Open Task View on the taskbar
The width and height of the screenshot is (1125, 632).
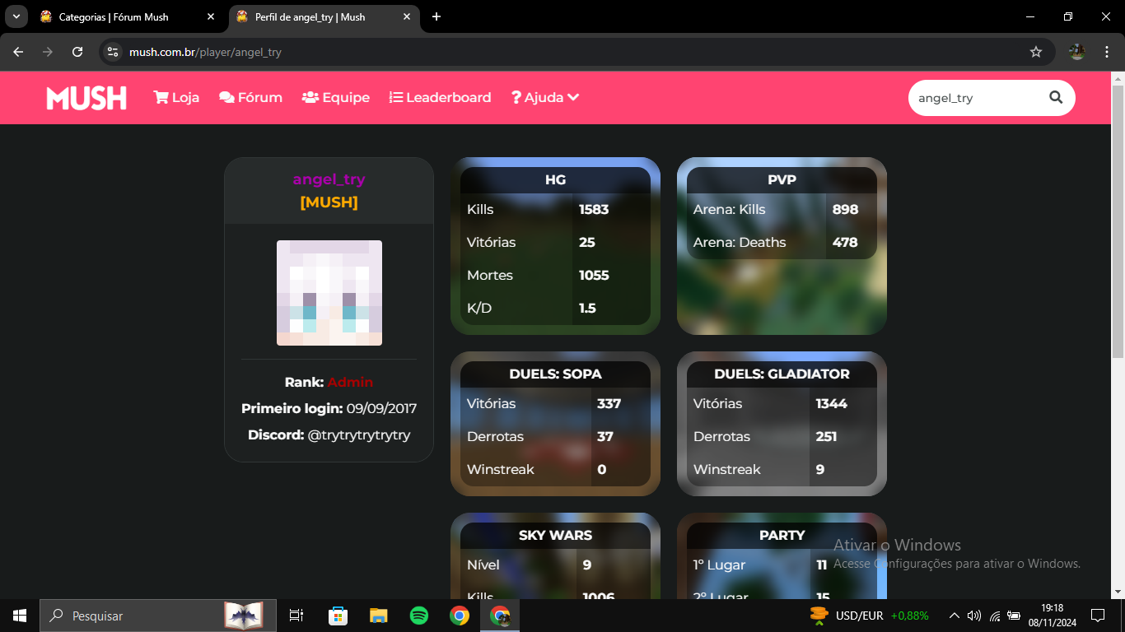click(296, 616)
